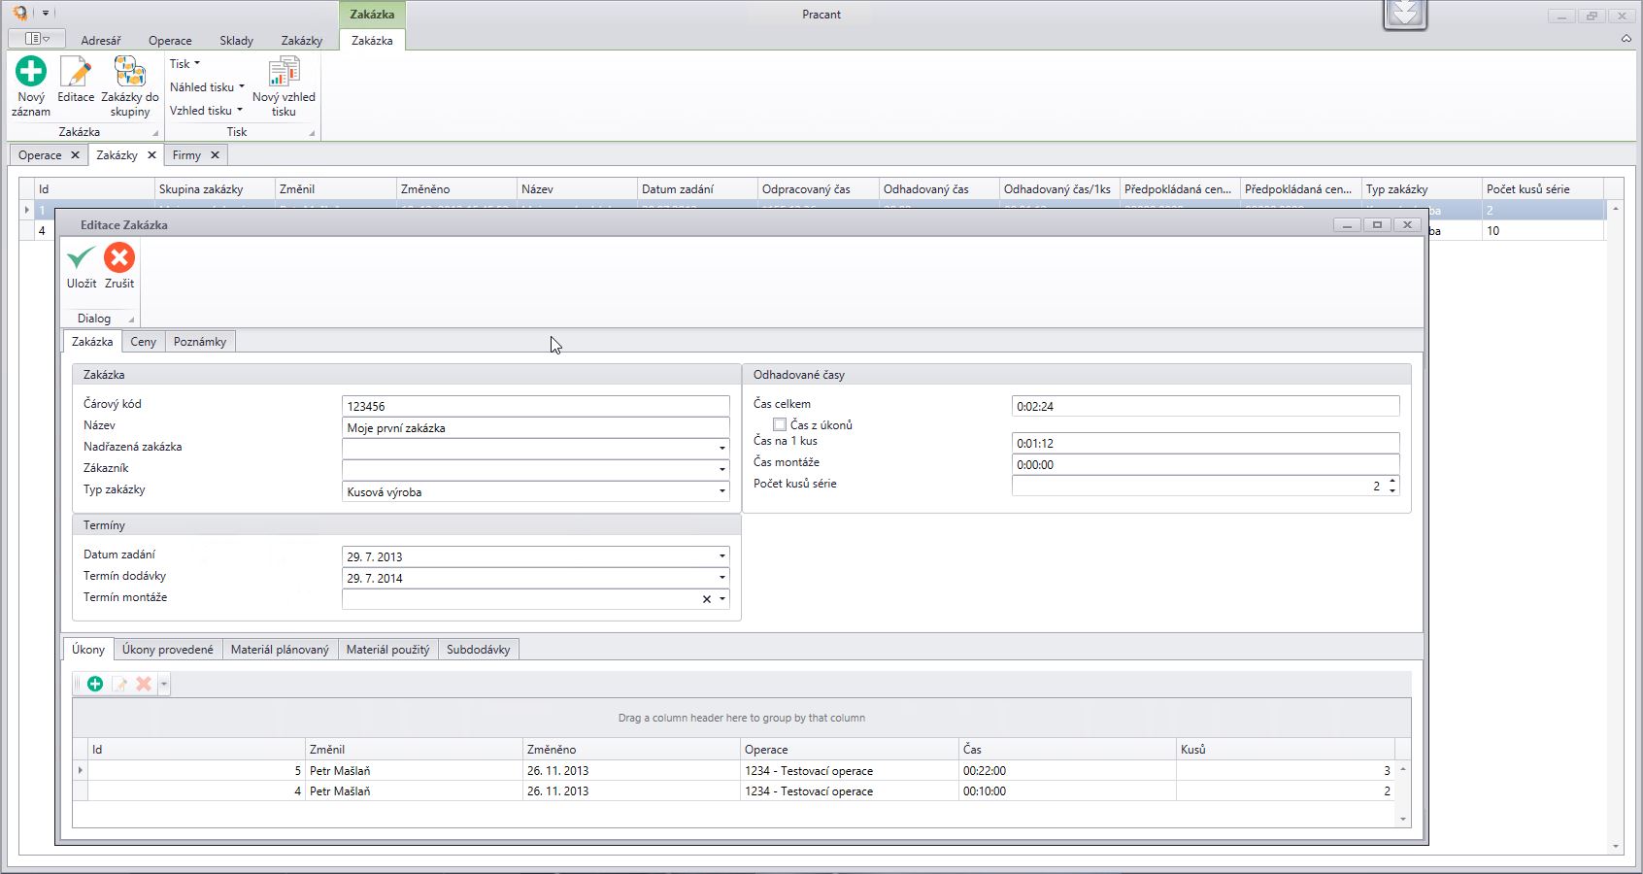The image size is (1643, 874).
Task: Clear Termín montáže with the x icon
Action: 707,599
